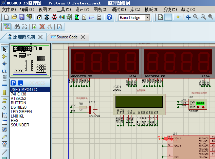215x159 pixels.
Task: Switch to the Source Code tab
Action: tap(67, 37)
